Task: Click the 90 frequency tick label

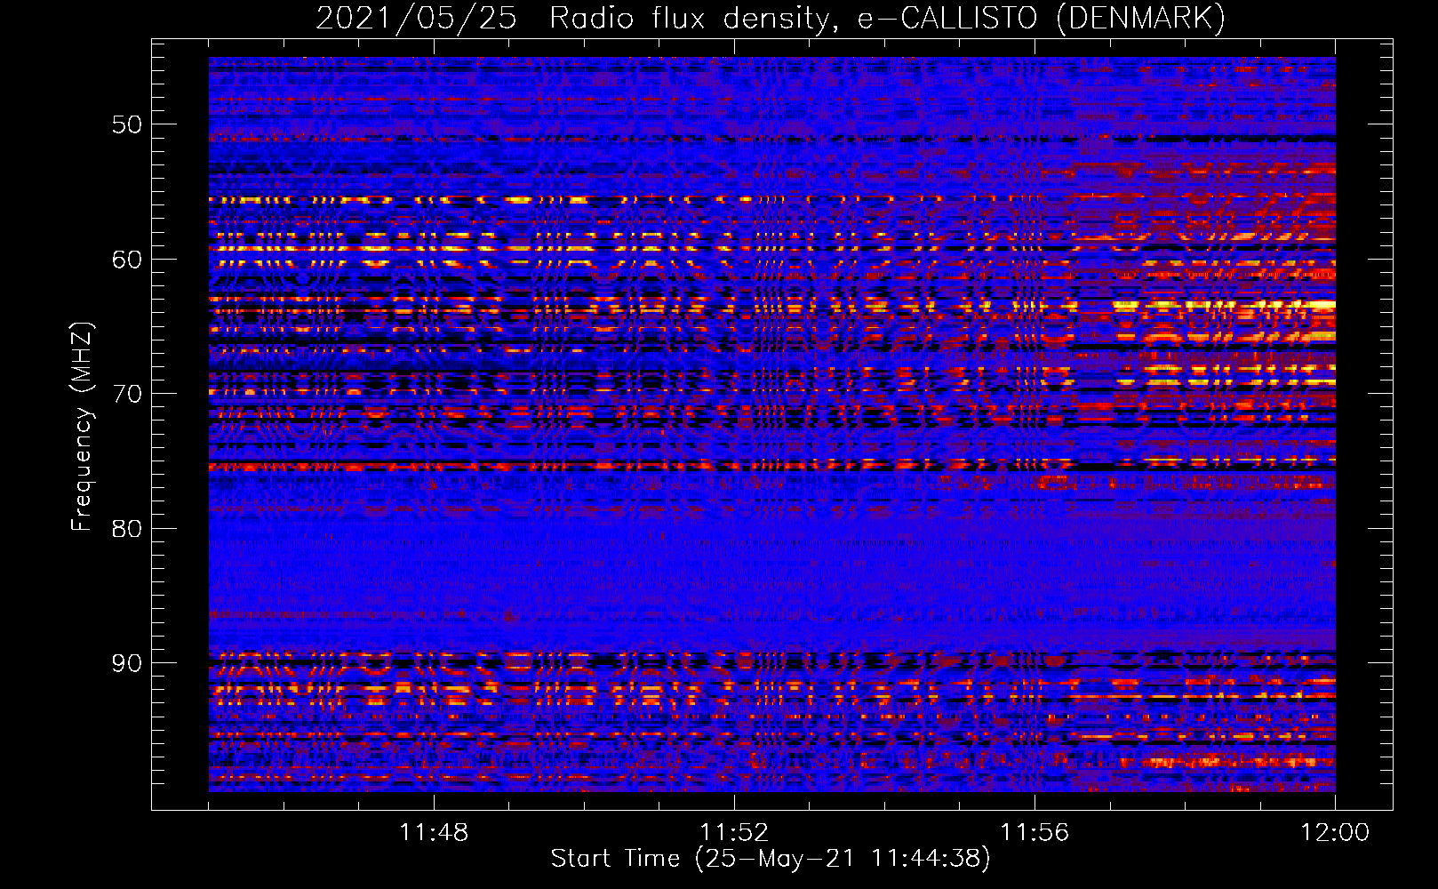Action: (127, 664)
